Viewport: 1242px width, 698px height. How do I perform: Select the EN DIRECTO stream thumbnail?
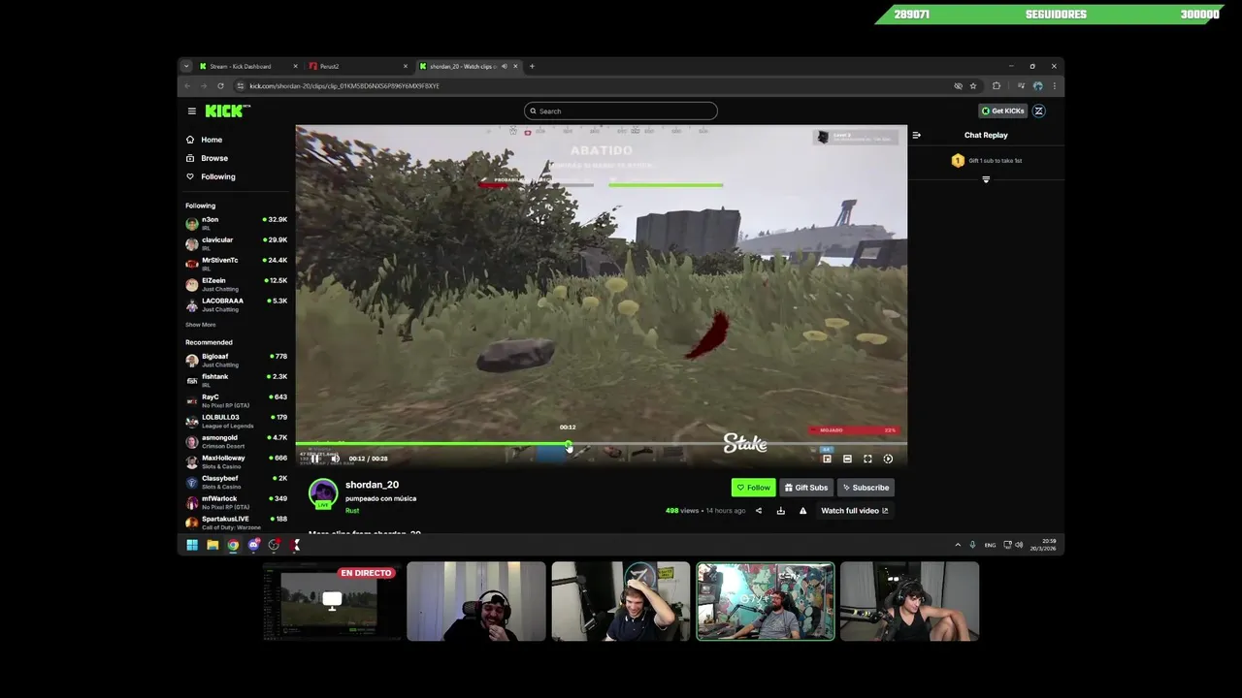(x=332, y=601)
